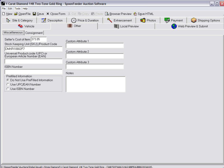The width and height of the screenshot is (224, 168).
Task: Open Web Preview & Submit tab
Action: (190, 26)
